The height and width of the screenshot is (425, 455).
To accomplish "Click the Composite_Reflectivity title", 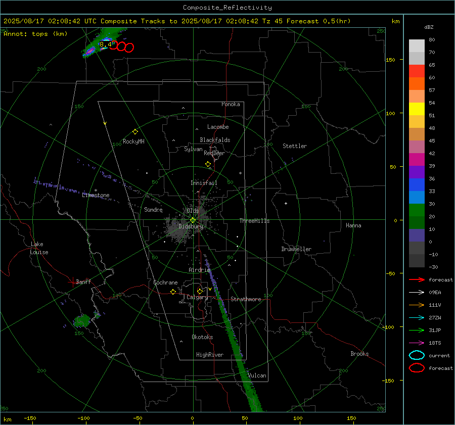I will [227, 8].
